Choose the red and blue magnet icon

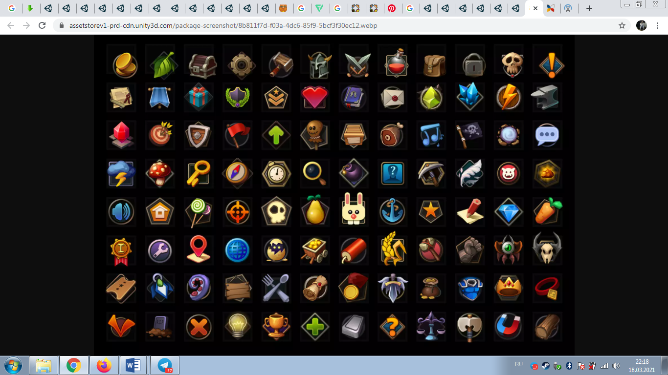click(508, 326)
